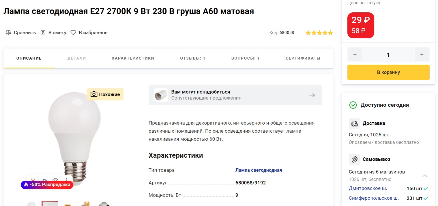The image size is (438, 206).
Task: Open the Отзывы: 1 tab
Action: [x=192, y=58]
